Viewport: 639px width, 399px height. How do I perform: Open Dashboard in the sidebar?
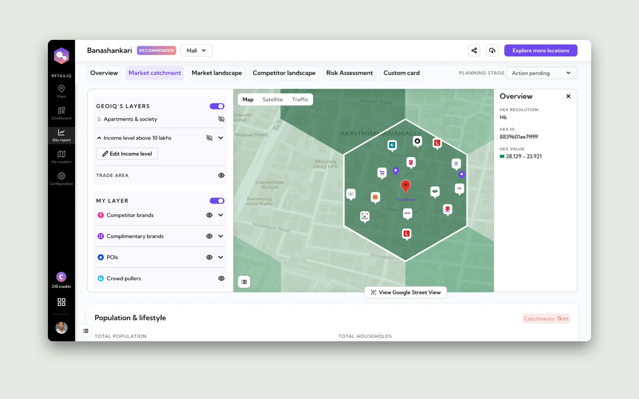[61, 113]
